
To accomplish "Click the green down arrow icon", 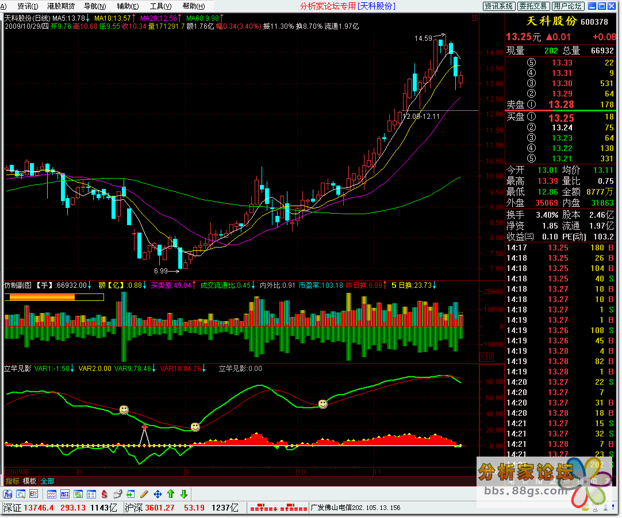I will coord(183,494).
